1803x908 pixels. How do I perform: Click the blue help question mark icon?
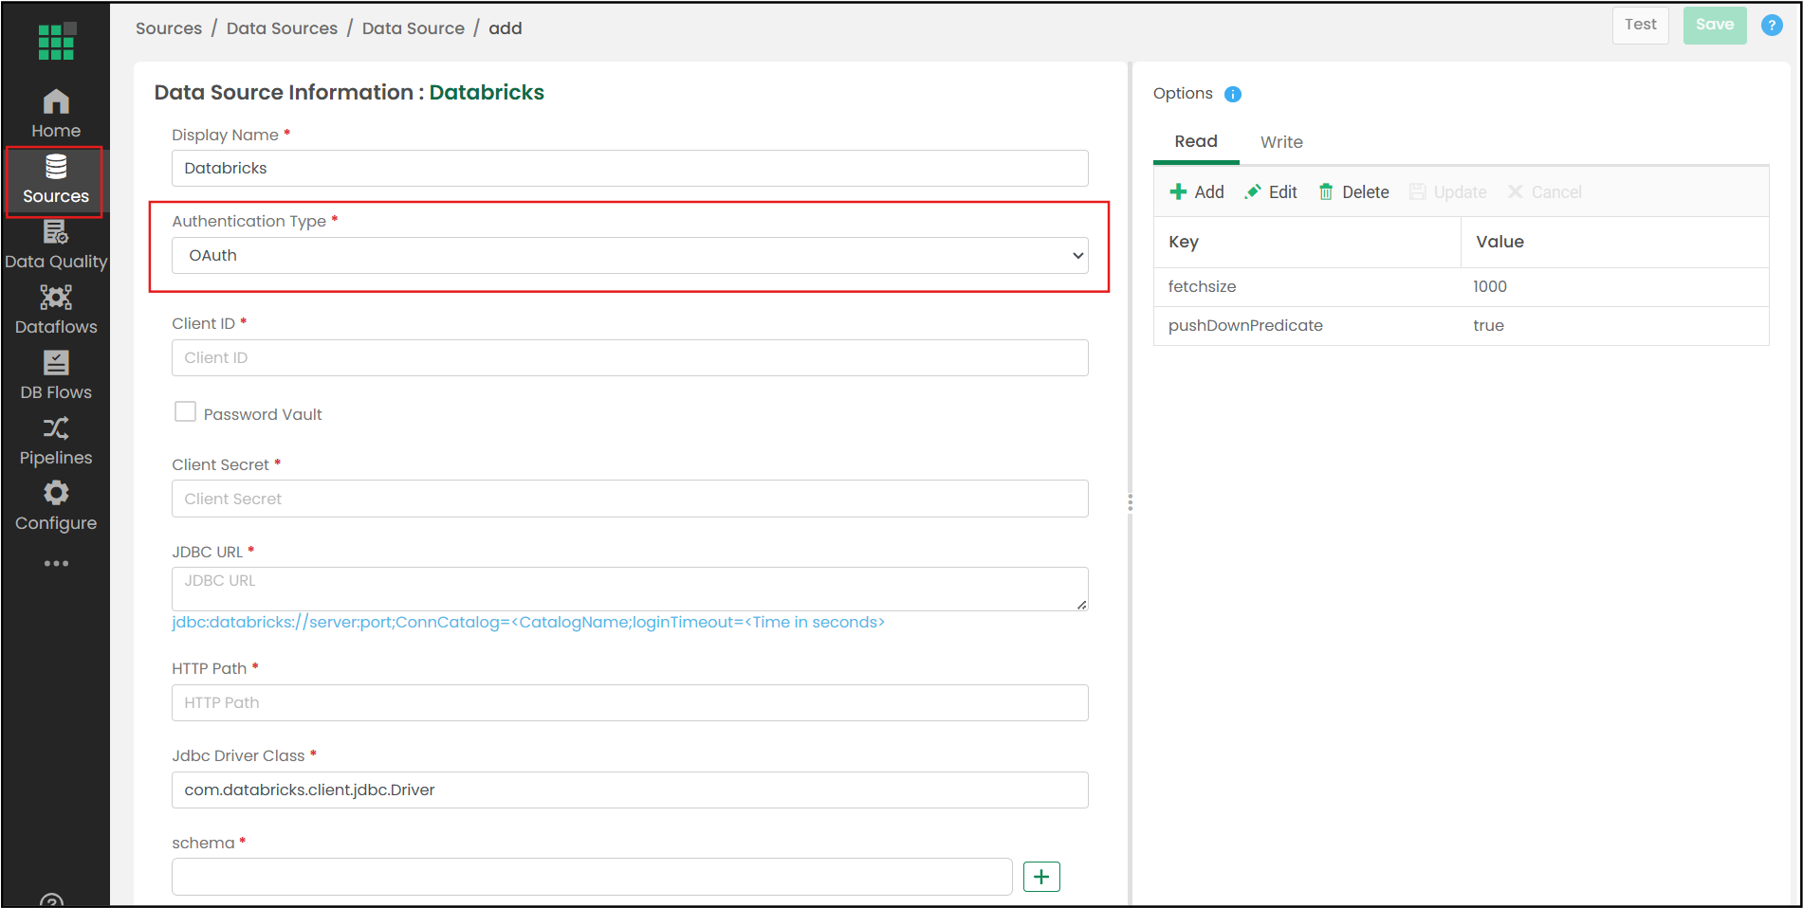1771,26
